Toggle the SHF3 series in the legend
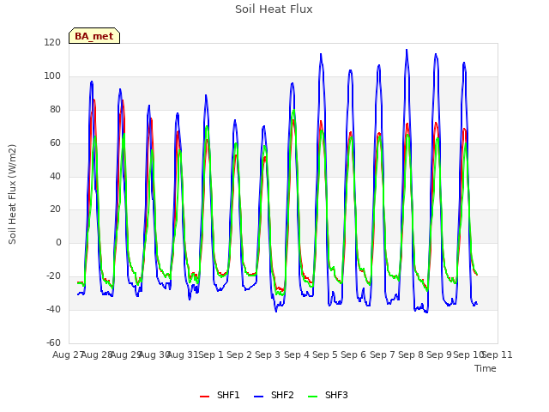The width and height of the screenshot is (549, 412). (328, 395)
